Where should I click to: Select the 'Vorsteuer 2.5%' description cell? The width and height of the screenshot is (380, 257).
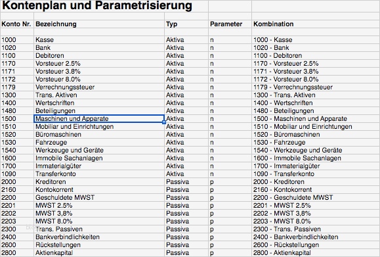tap(99, 63)
